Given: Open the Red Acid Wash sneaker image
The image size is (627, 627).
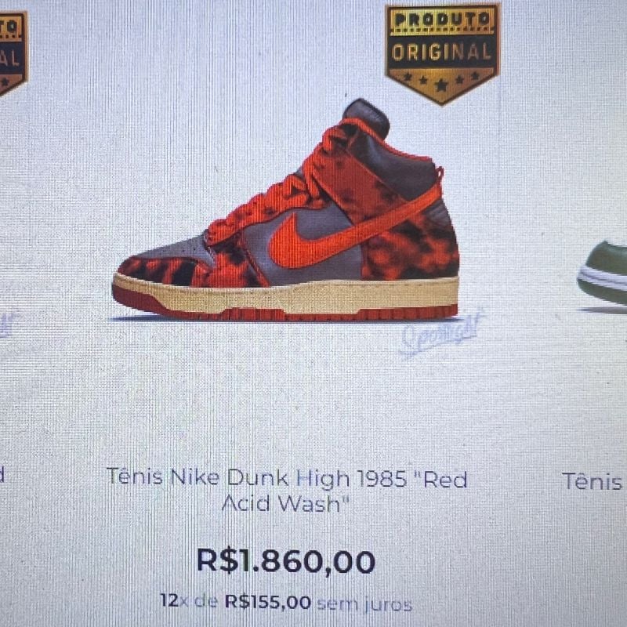Looking at the screenshot, I should (x=286, y=210).
